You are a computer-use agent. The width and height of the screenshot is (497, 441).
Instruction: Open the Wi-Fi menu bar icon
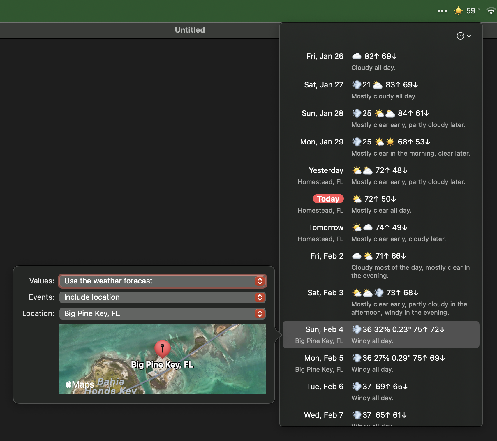[x=491, y=11]
